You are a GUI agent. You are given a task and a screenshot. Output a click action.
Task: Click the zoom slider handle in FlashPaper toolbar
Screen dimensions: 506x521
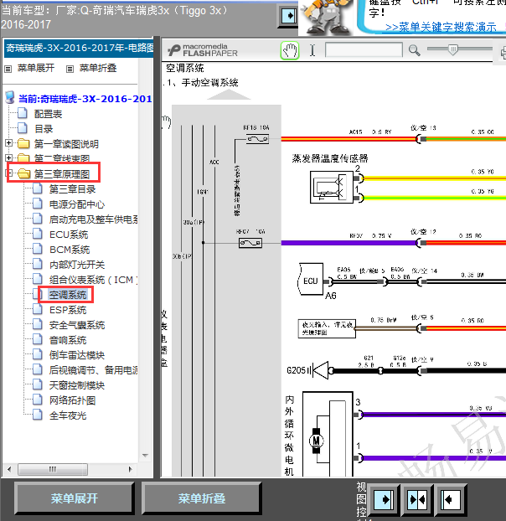tap(452, 49)
